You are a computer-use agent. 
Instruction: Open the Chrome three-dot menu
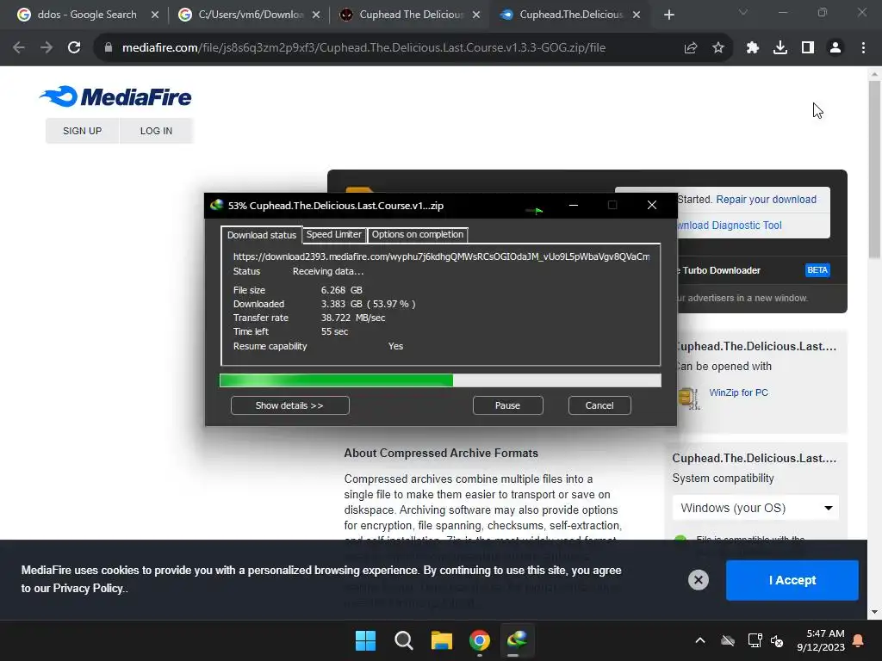(x=863, y=48)
